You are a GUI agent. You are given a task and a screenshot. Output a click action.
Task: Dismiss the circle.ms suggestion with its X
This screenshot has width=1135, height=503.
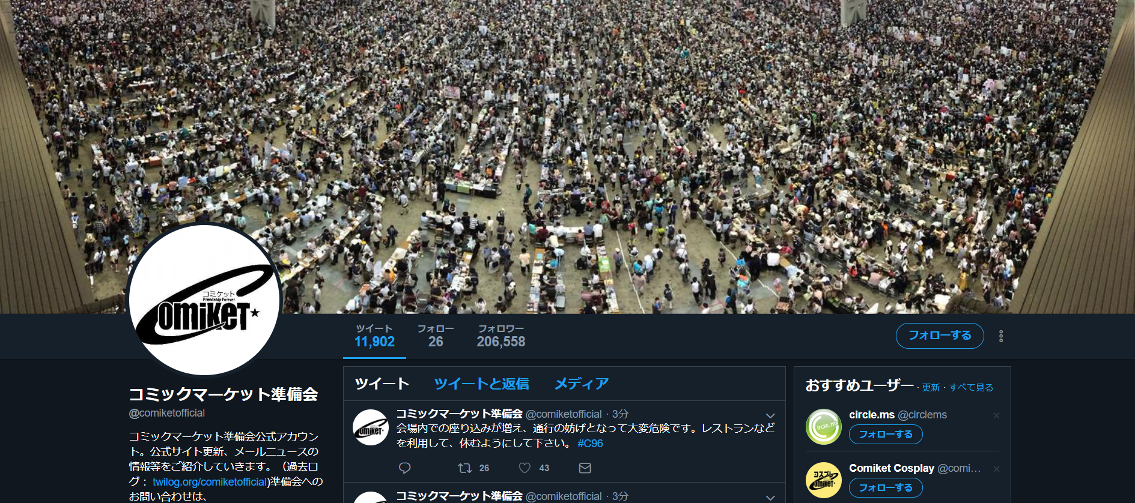996,415
